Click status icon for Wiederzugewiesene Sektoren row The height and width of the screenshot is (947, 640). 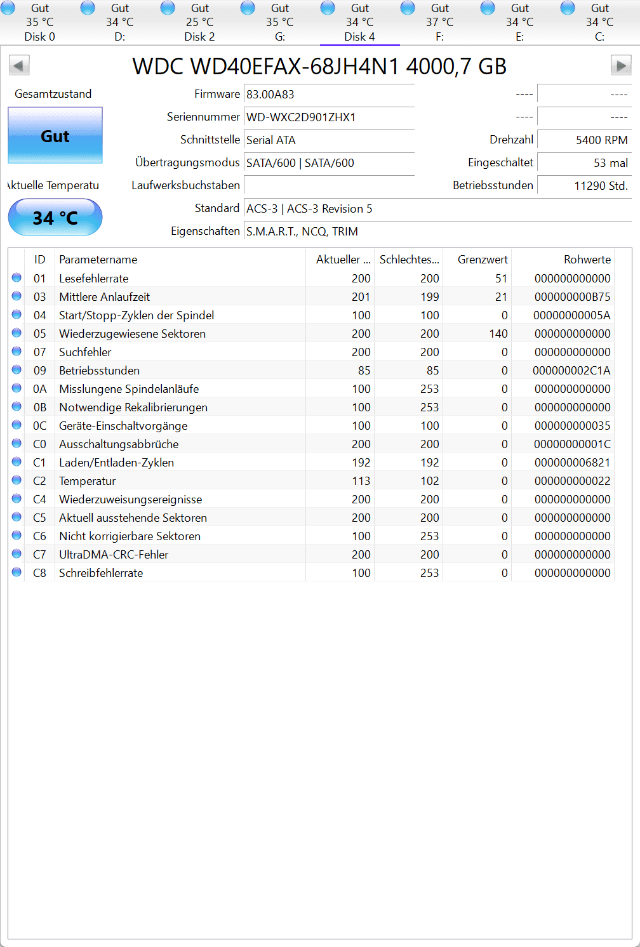point(17,333)
